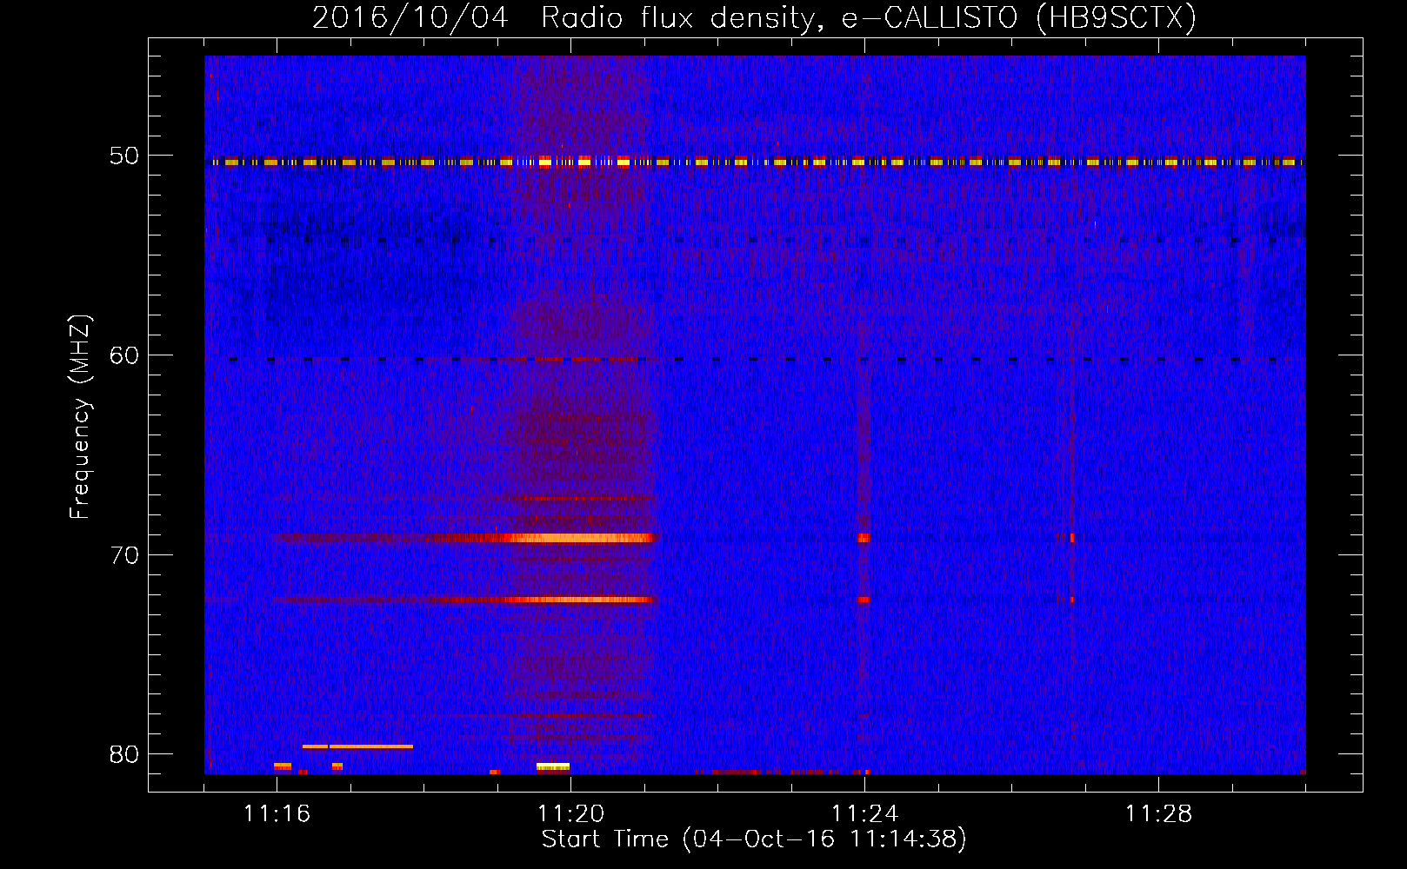Click the plot title '2016/10/04 Radio flux density, e-CALLISTO (HB9SCTX)'
Screen dimensions: 1407x869
coord(754,17)
